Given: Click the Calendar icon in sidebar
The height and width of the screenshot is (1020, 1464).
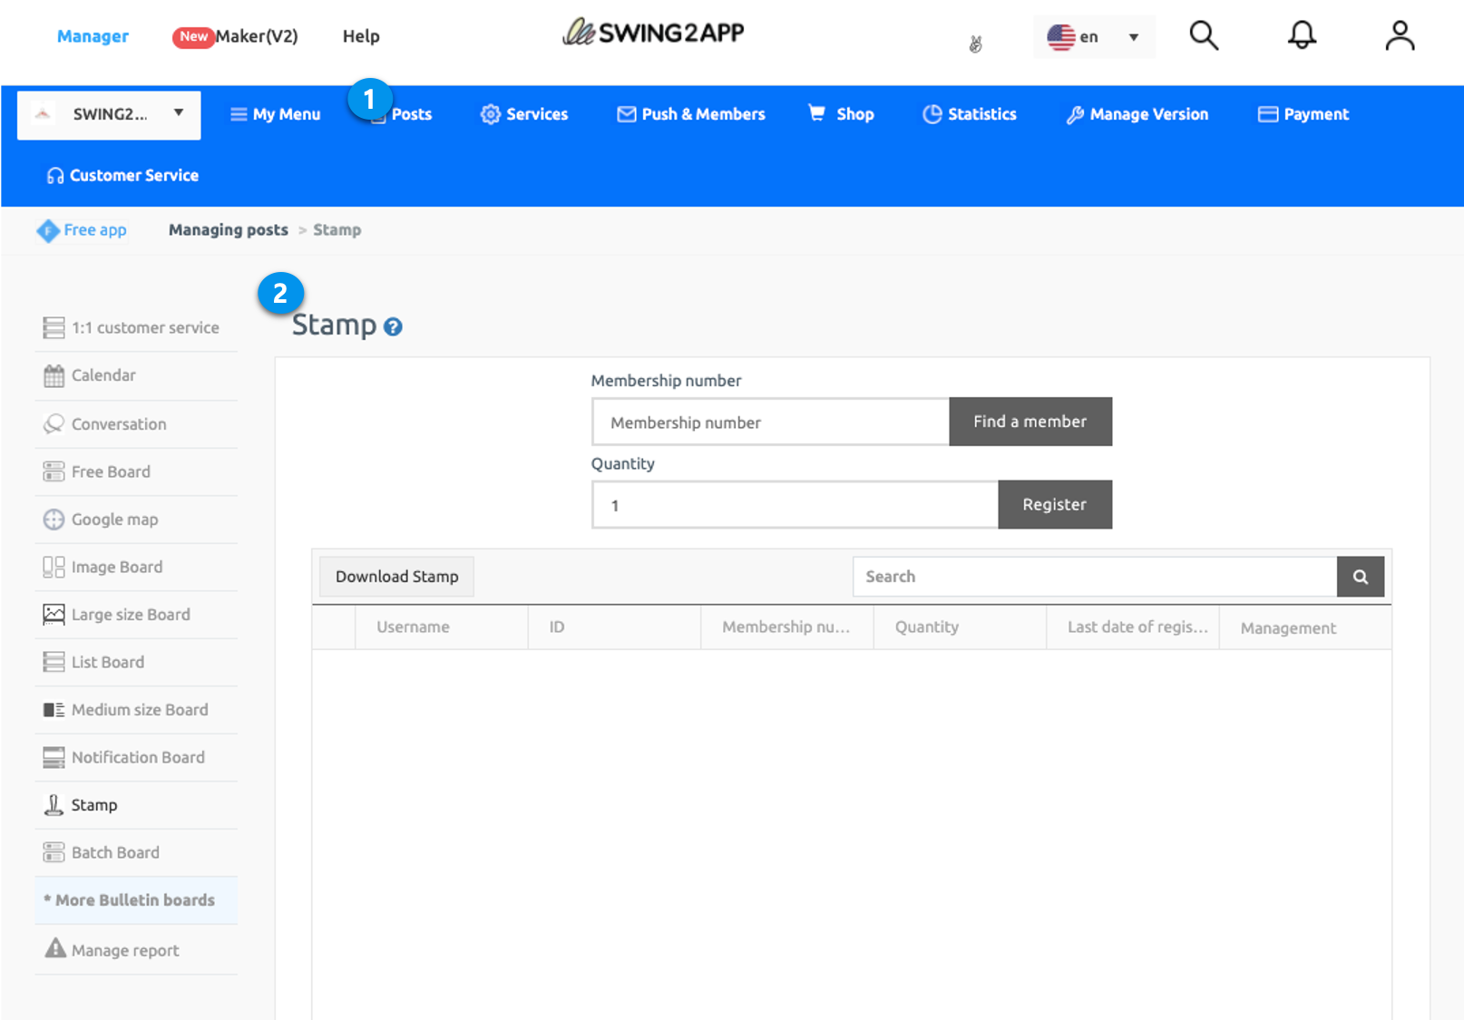Looking at the screenshot, I should point(54,375).
